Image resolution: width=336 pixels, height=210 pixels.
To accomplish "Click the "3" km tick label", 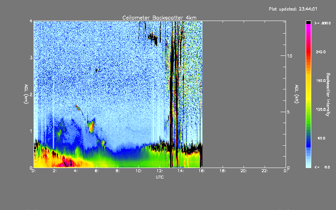I will point(31,58).
